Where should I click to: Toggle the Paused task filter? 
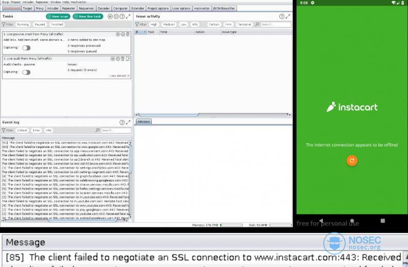click(40, 24)
